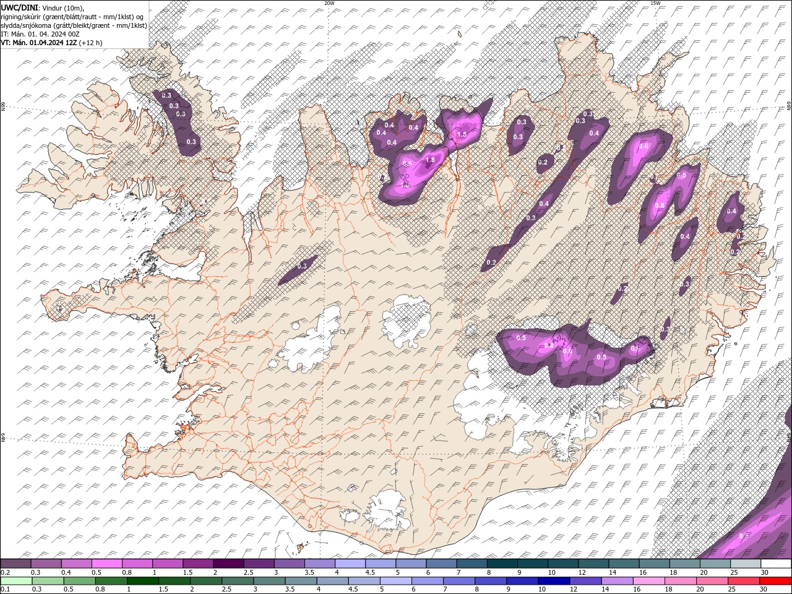Pick the rain legend swatch starting at 2.5
792x594 pixels.
tap(237, 581)
